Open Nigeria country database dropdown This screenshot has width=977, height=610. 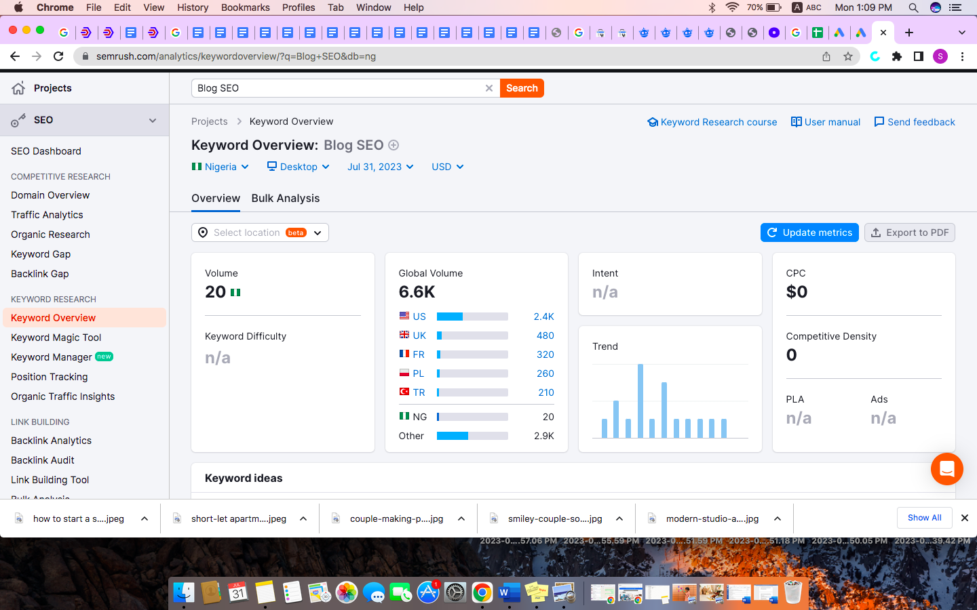(x=221, y=167)
